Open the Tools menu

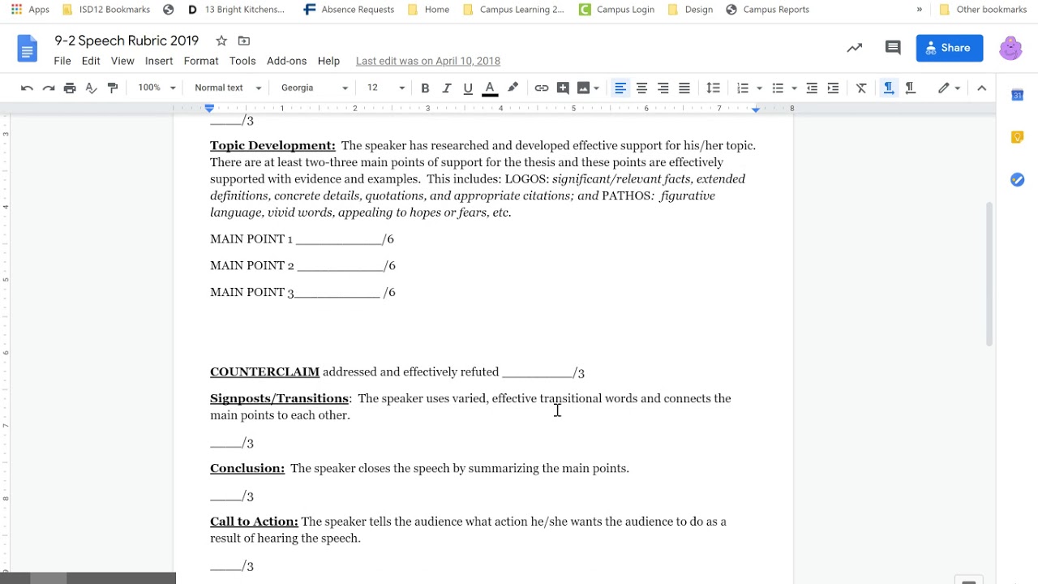pos(242,61)
